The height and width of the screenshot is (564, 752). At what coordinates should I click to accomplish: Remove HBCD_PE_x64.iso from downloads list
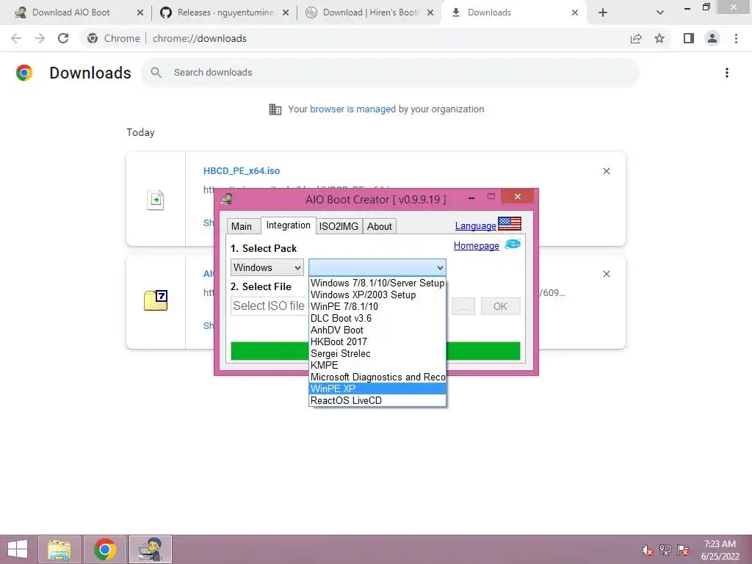(x=606, y=171)
